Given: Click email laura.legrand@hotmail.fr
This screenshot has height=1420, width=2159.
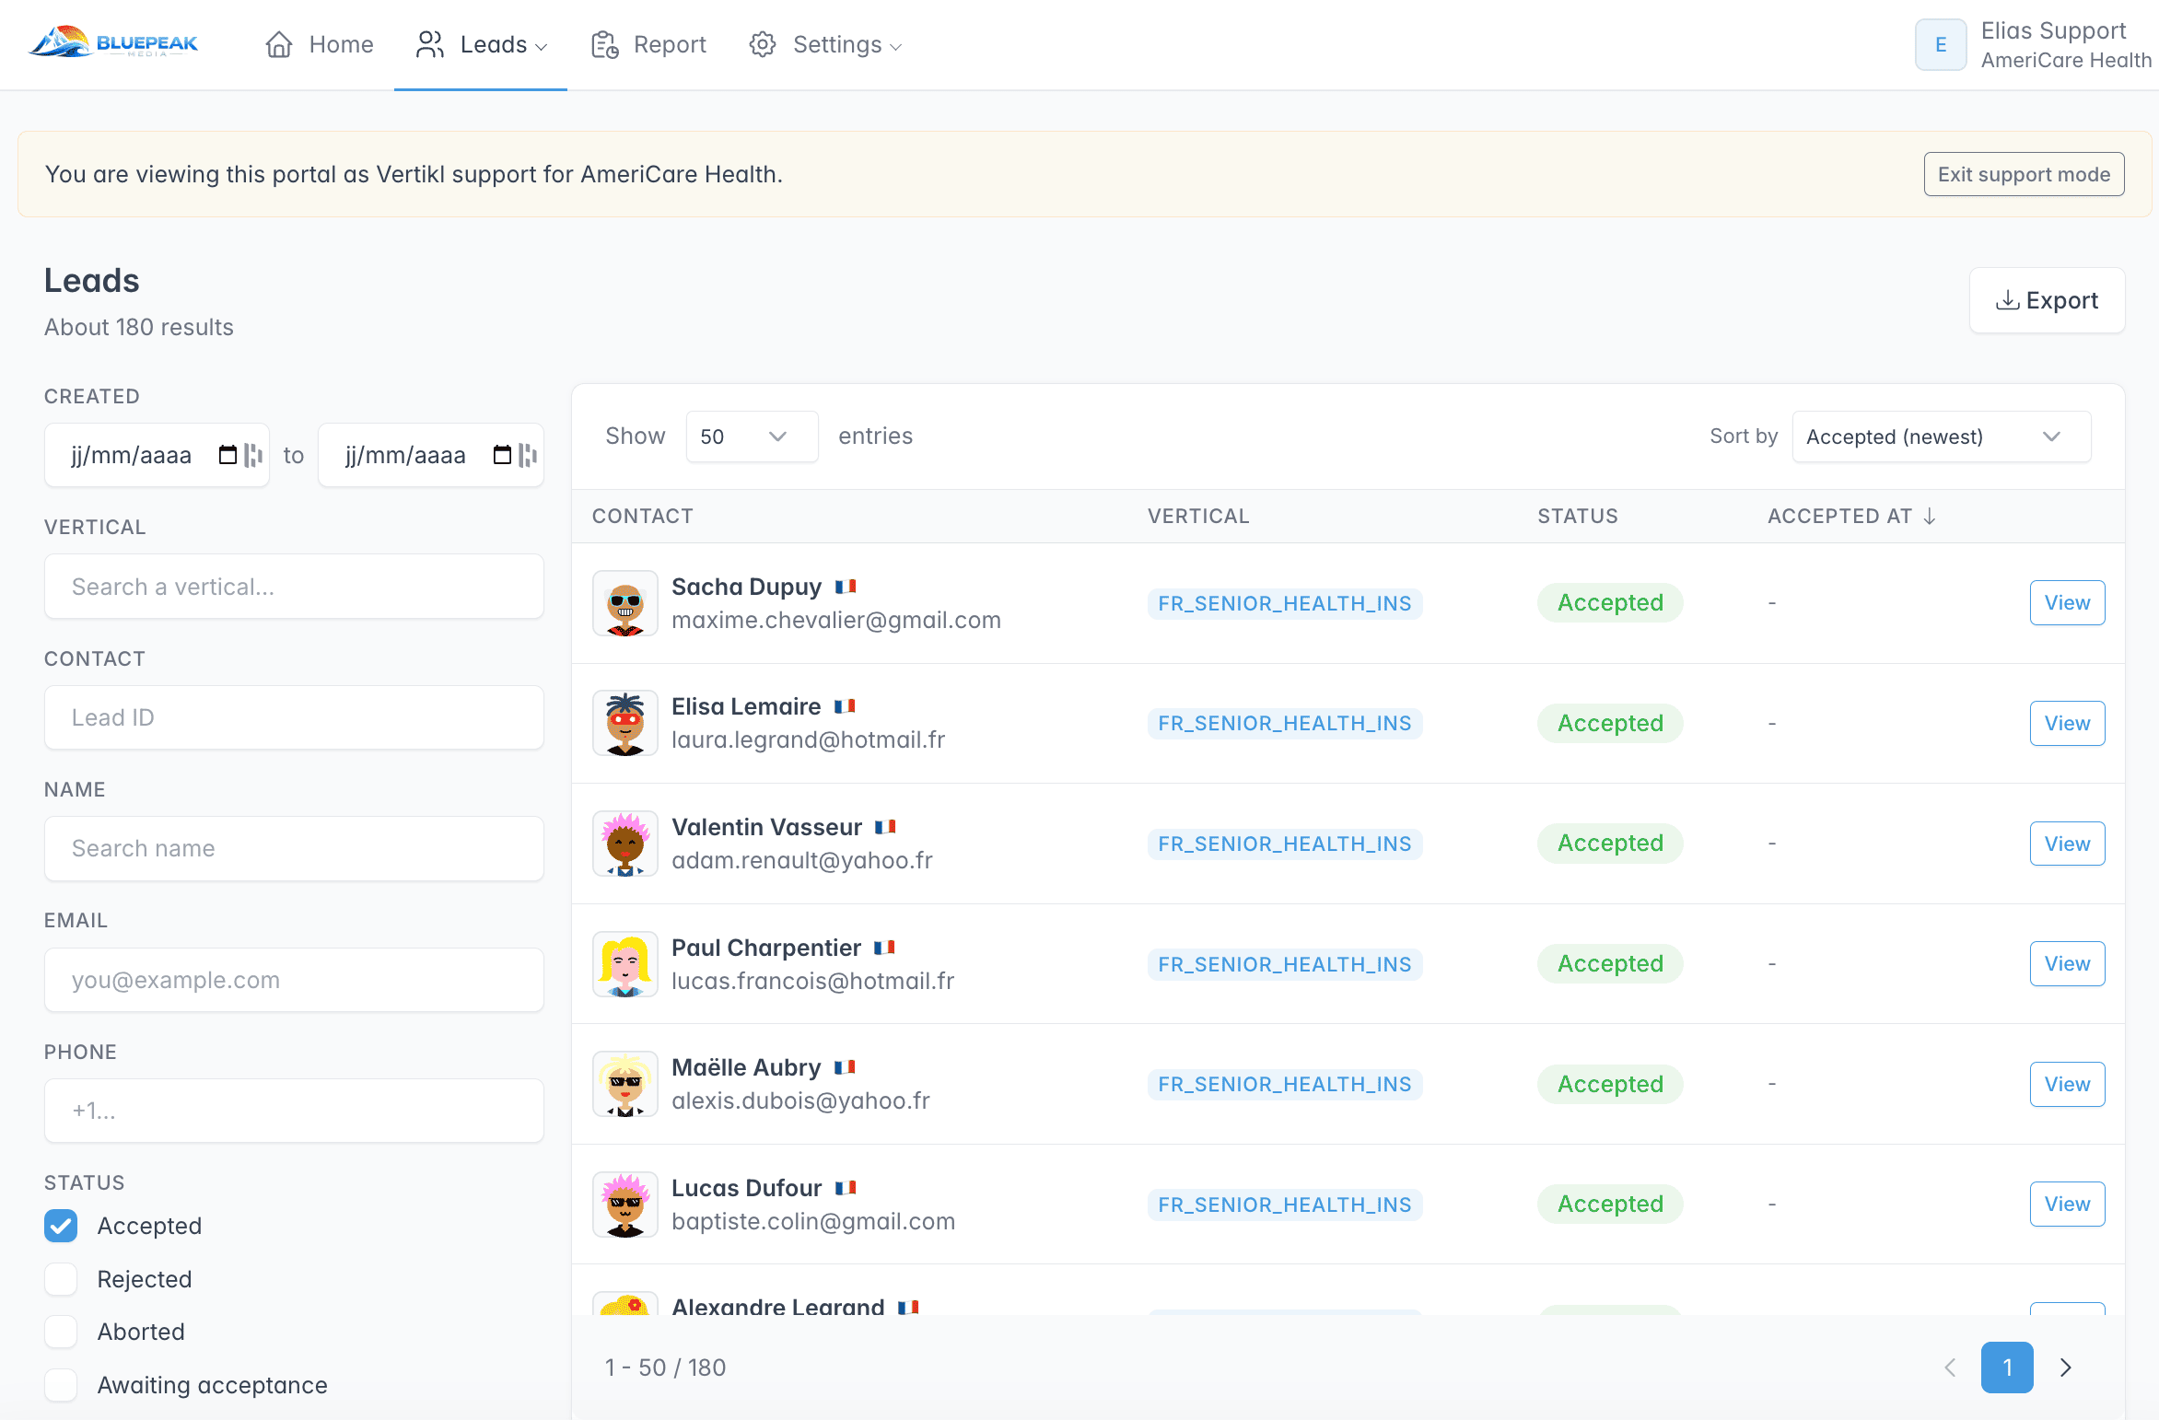Looking at the screenshot, I should [x=809, y=739].
